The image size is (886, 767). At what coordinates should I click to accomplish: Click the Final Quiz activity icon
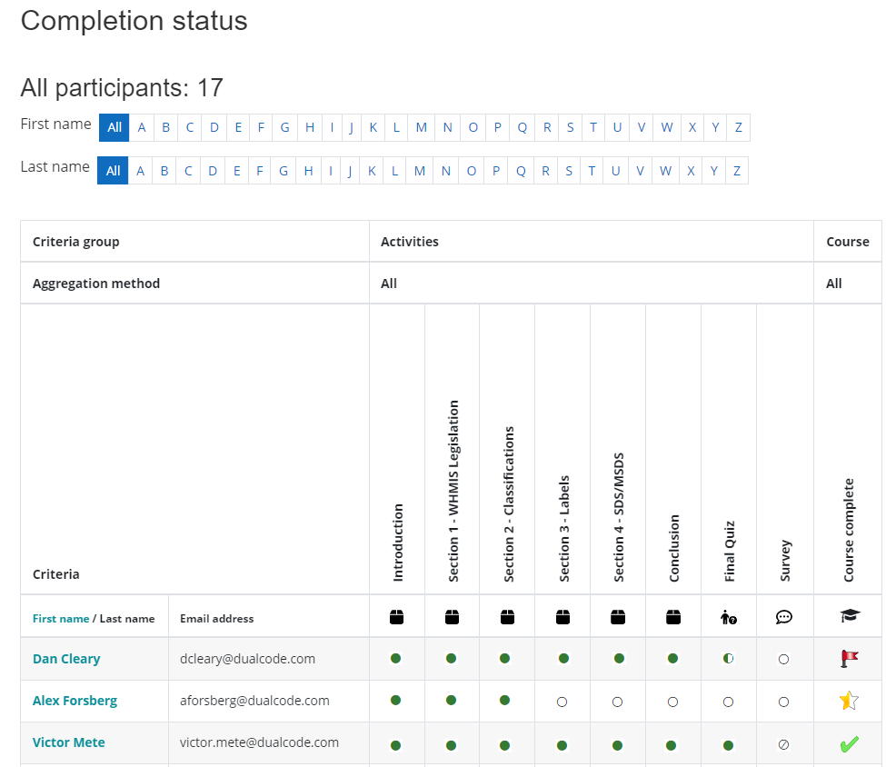point(728,617)
